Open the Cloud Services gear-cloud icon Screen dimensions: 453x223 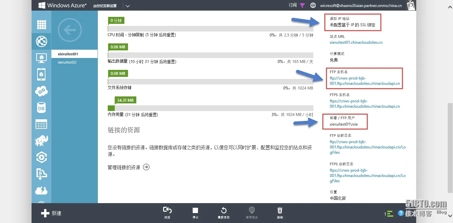41,91
